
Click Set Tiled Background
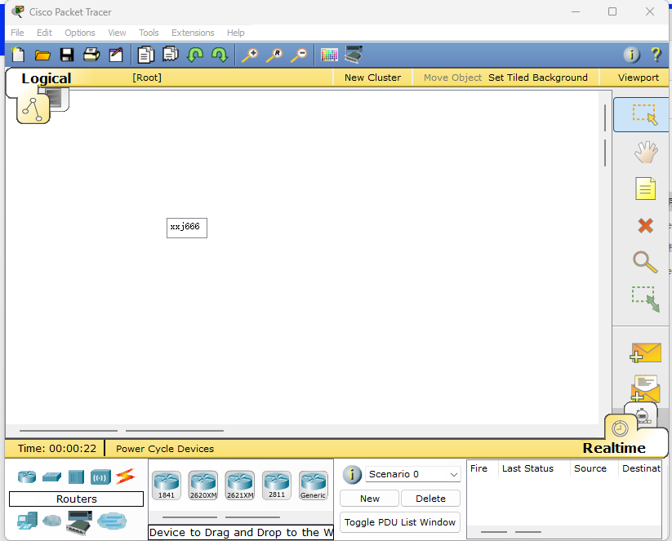538,78
